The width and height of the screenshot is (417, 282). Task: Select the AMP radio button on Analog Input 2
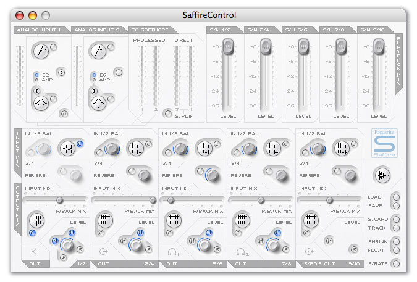click(x=93, y=80)
